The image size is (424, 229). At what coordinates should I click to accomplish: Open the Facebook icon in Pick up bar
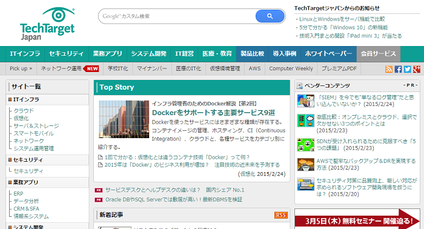point(398,69)
